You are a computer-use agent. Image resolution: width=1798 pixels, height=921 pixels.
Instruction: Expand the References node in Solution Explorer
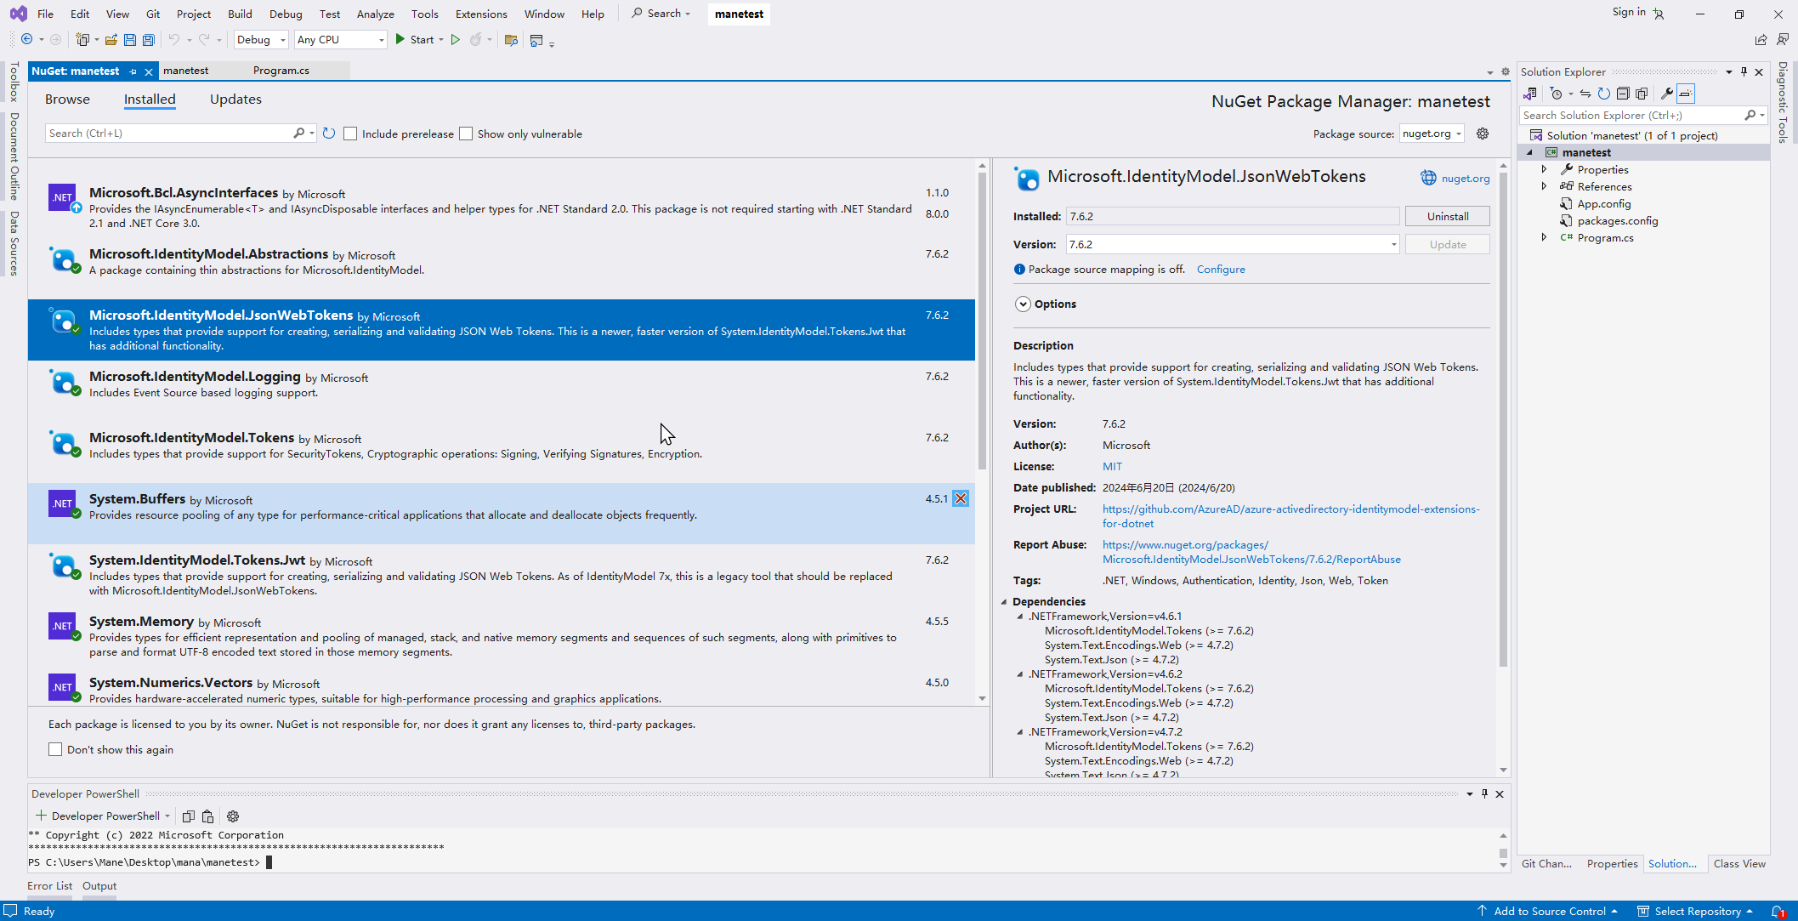pos(1544,186)
